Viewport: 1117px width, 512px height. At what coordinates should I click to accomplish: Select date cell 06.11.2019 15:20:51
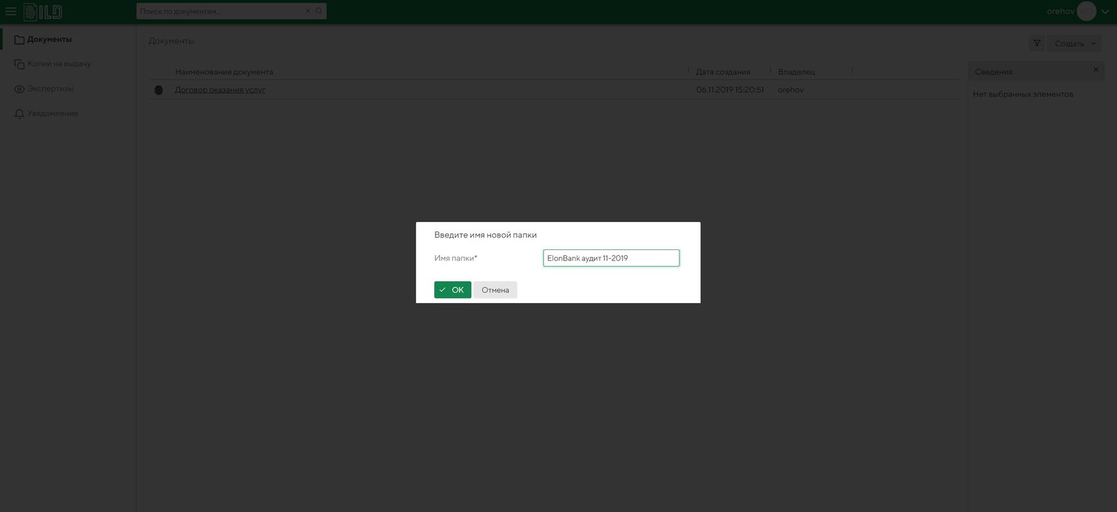tap(730, 90)
